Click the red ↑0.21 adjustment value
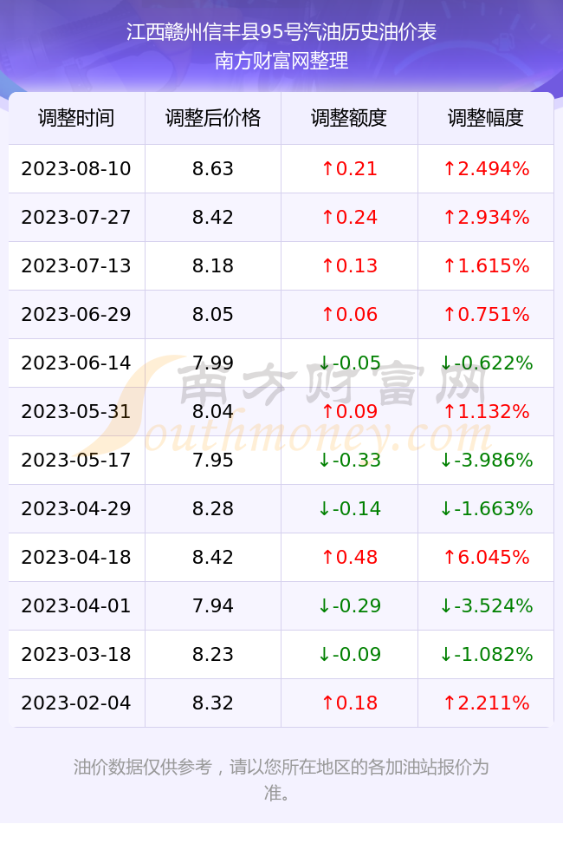Image resolution: width=563 pixels, height=850 pixels. 349,168
